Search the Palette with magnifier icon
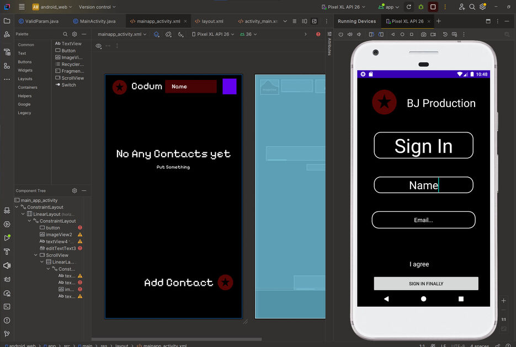Image resolution: width=516 pixels, height=347 pixels. click(x=65, y=34)
